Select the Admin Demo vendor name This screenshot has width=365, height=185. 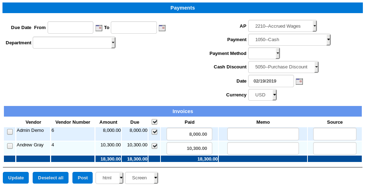point(30,130)
